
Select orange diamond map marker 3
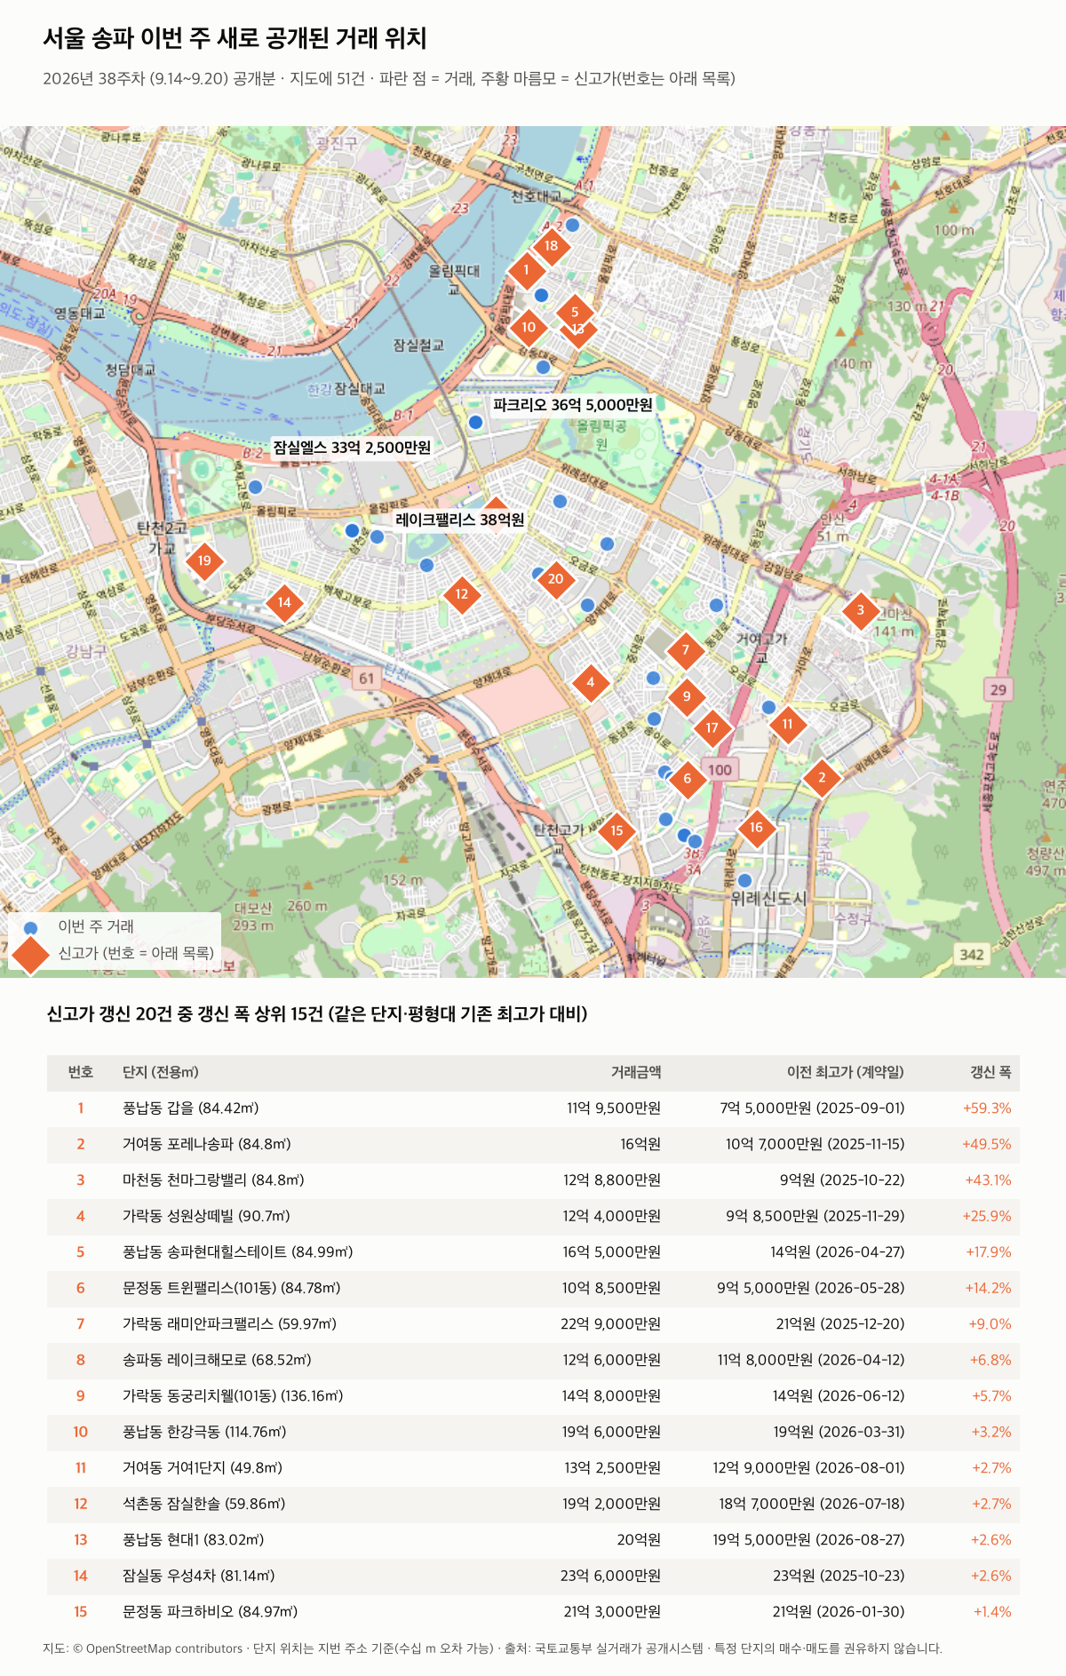[860, 610]
